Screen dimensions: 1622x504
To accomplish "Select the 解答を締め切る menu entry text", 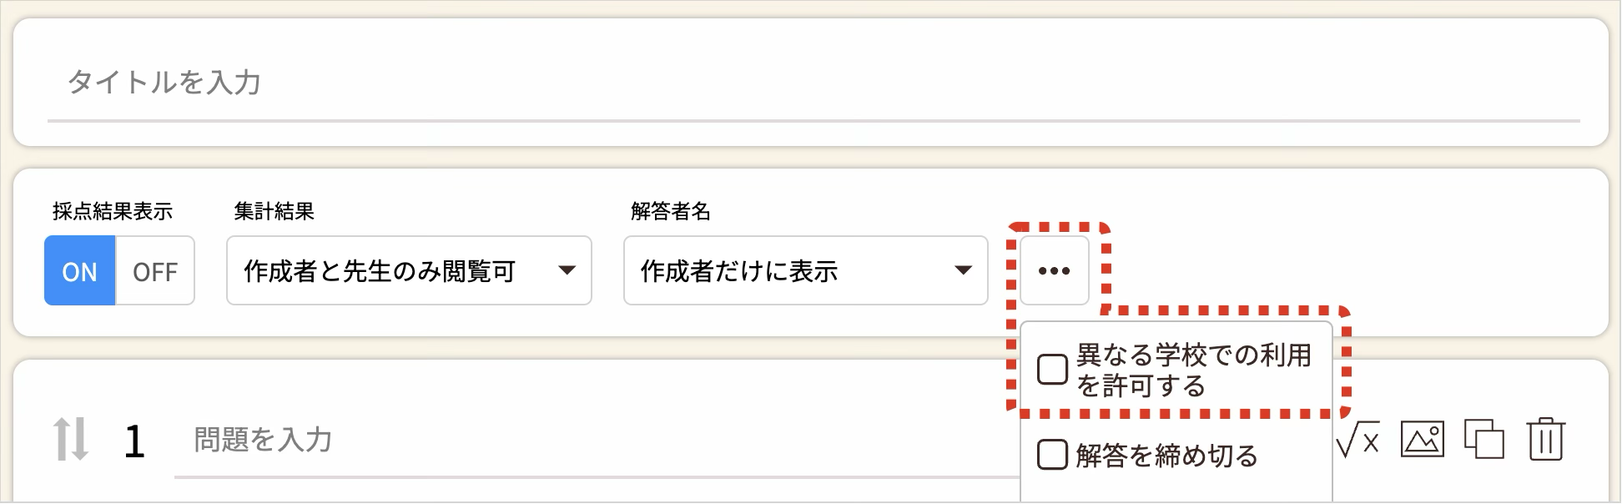I will [x=1166, y=456].
